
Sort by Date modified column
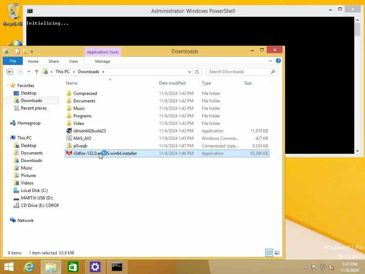178,83
